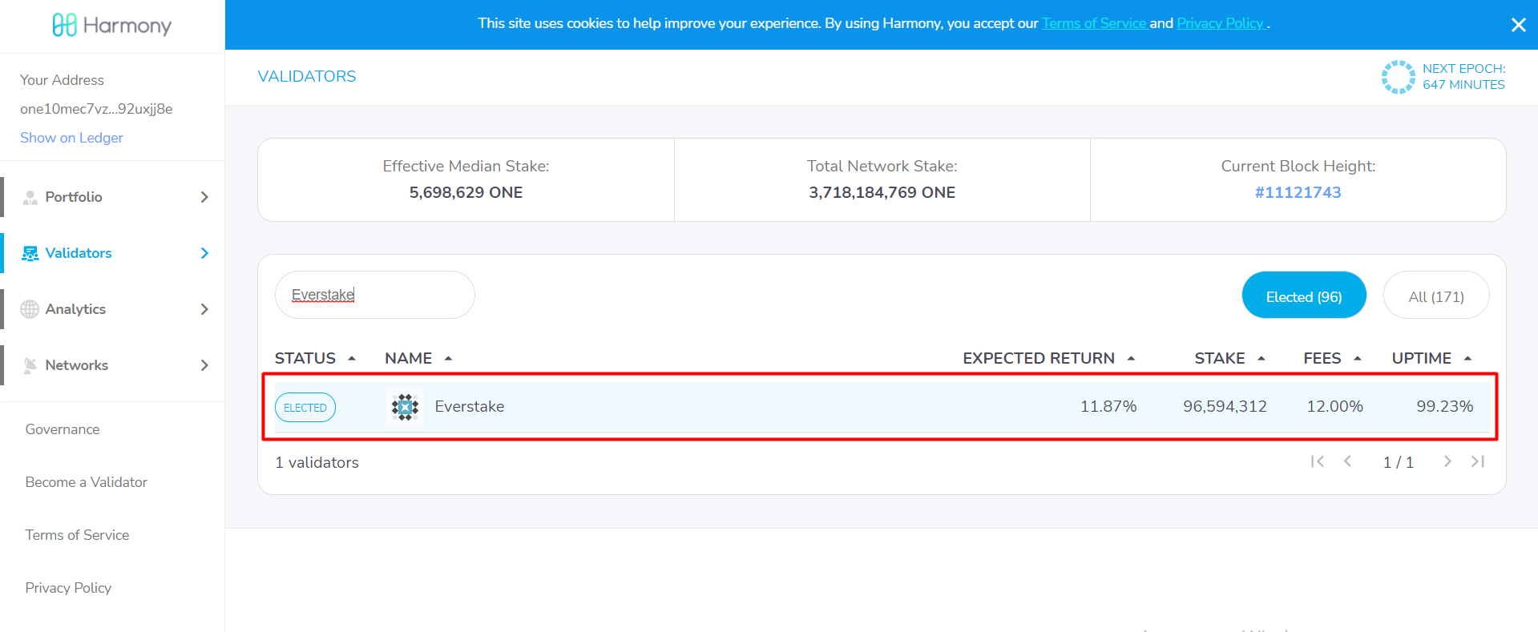The image size is (1538, 632).
Task: Click the FEES sort arrow
Action: pos(1358,359)
